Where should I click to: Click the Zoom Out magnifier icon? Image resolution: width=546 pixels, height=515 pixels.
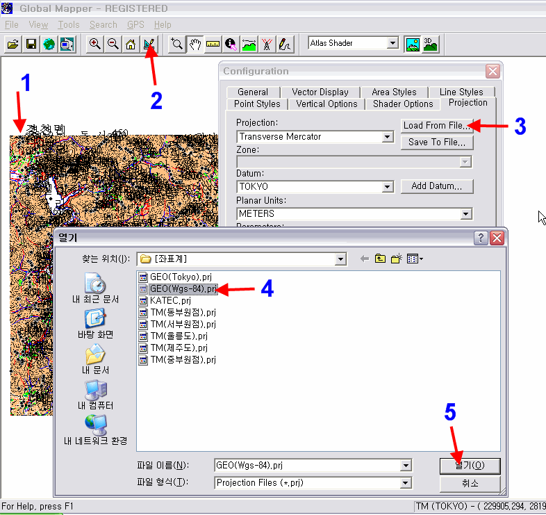[x=113, y=44]
